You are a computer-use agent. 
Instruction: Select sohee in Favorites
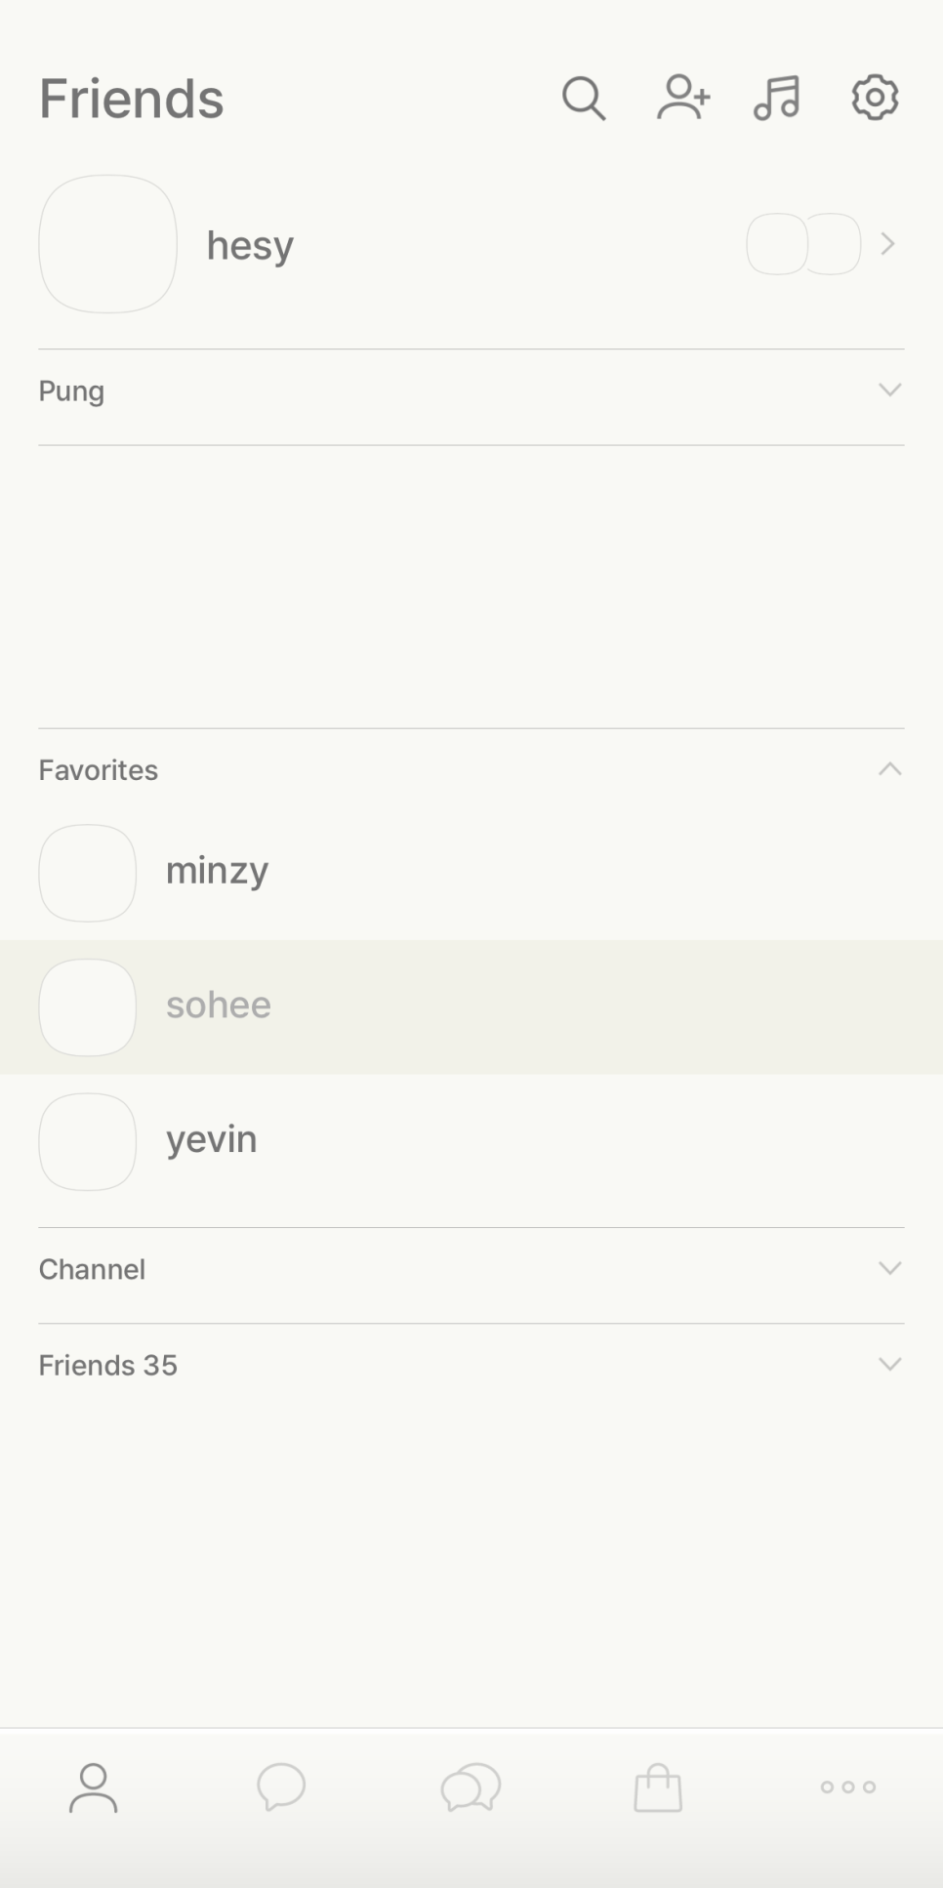[x=219, y=1006]
